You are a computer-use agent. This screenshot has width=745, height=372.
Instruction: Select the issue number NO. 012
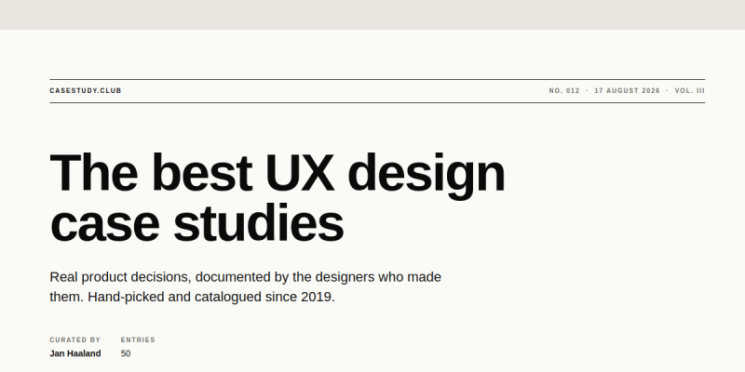[564, 90]
